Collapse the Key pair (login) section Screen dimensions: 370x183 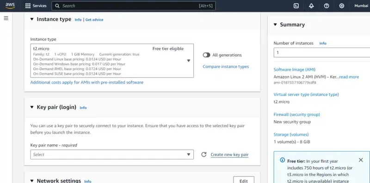32,107
